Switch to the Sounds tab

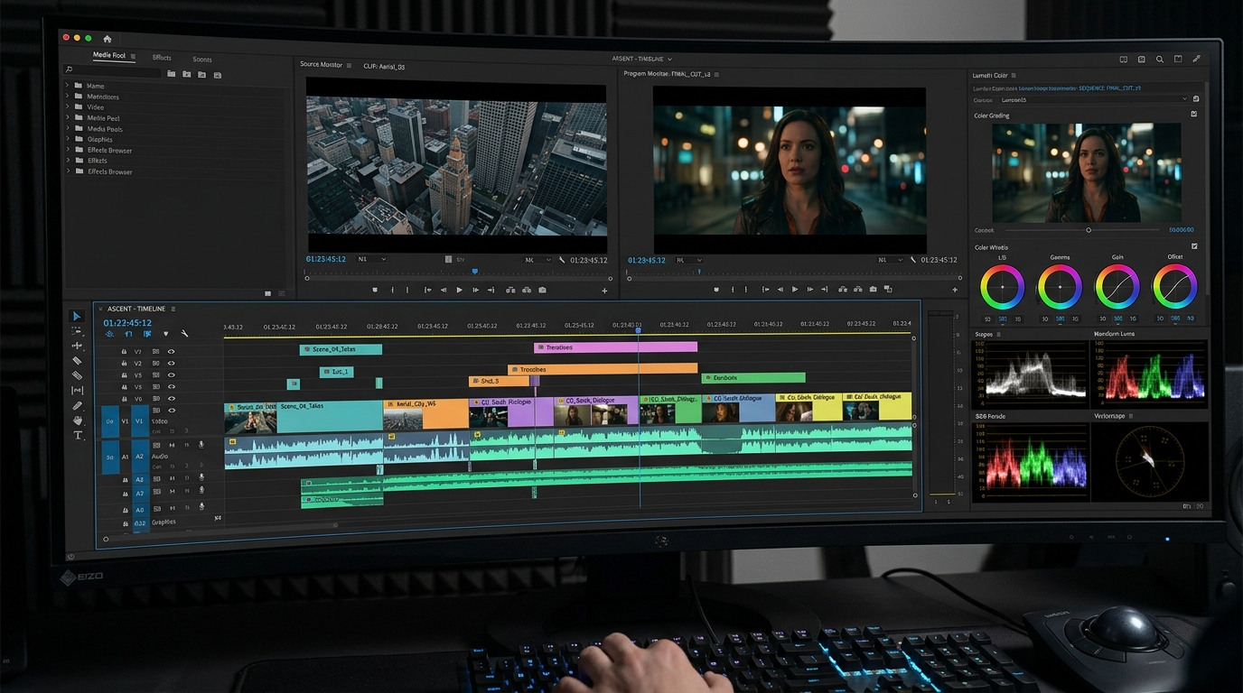202,60
